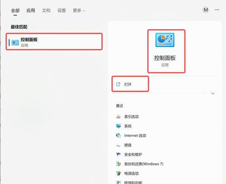Switch to the 全部 search tab
The height and width of the screenshot is (184, 226).
pos(15,10)
